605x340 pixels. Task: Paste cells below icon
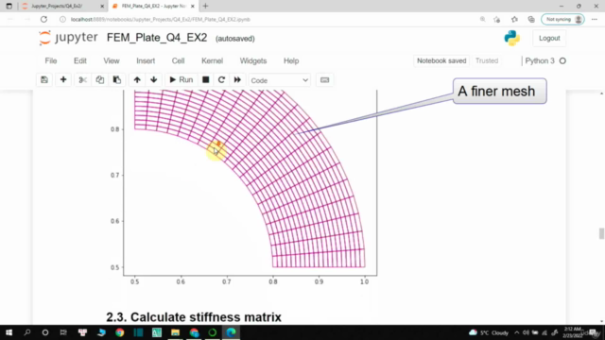[x=117, y=79]
